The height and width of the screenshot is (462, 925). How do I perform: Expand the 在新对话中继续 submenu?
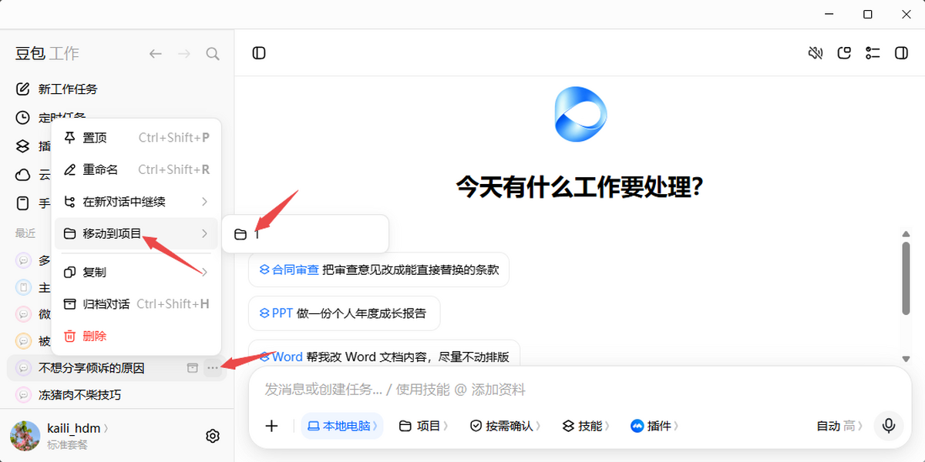coord(136,202)
